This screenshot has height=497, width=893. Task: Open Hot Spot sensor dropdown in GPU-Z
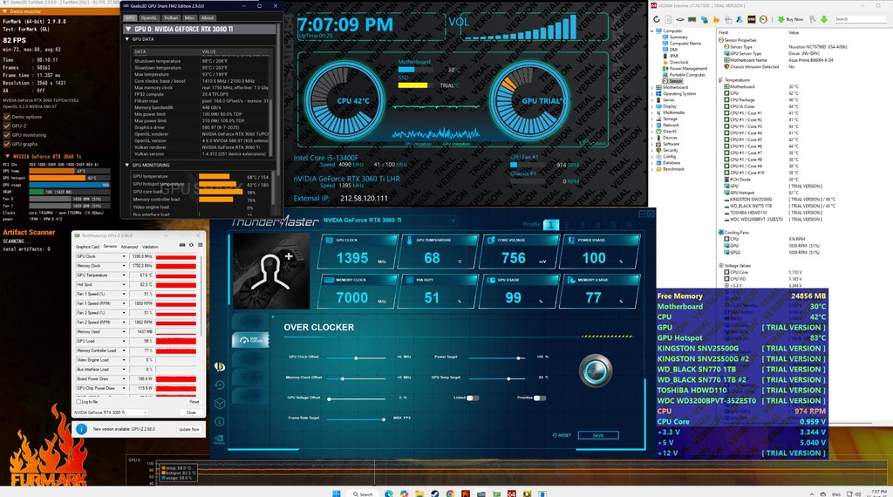tap(124, 284)
